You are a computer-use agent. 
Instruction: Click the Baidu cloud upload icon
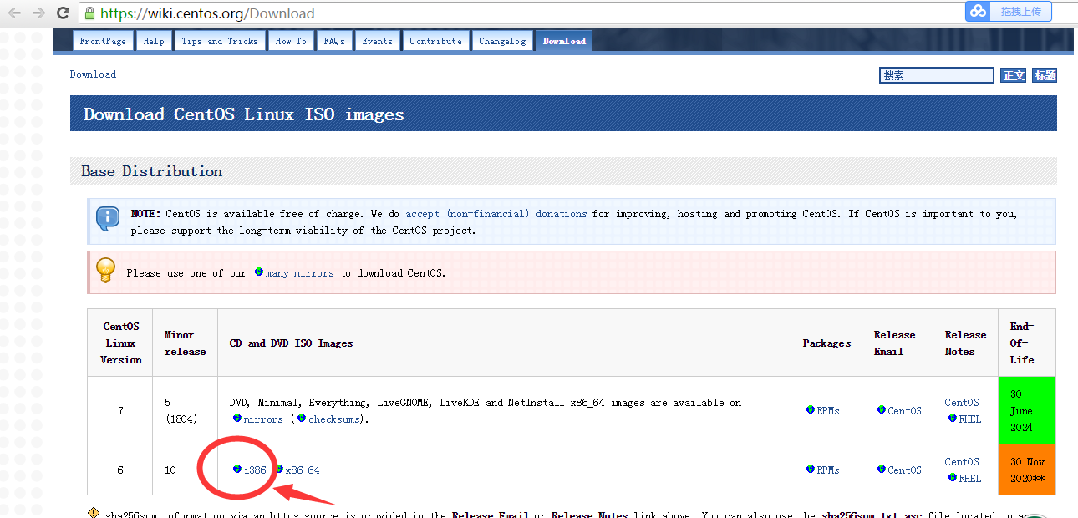pyautogui.click(x=976, y=12)
